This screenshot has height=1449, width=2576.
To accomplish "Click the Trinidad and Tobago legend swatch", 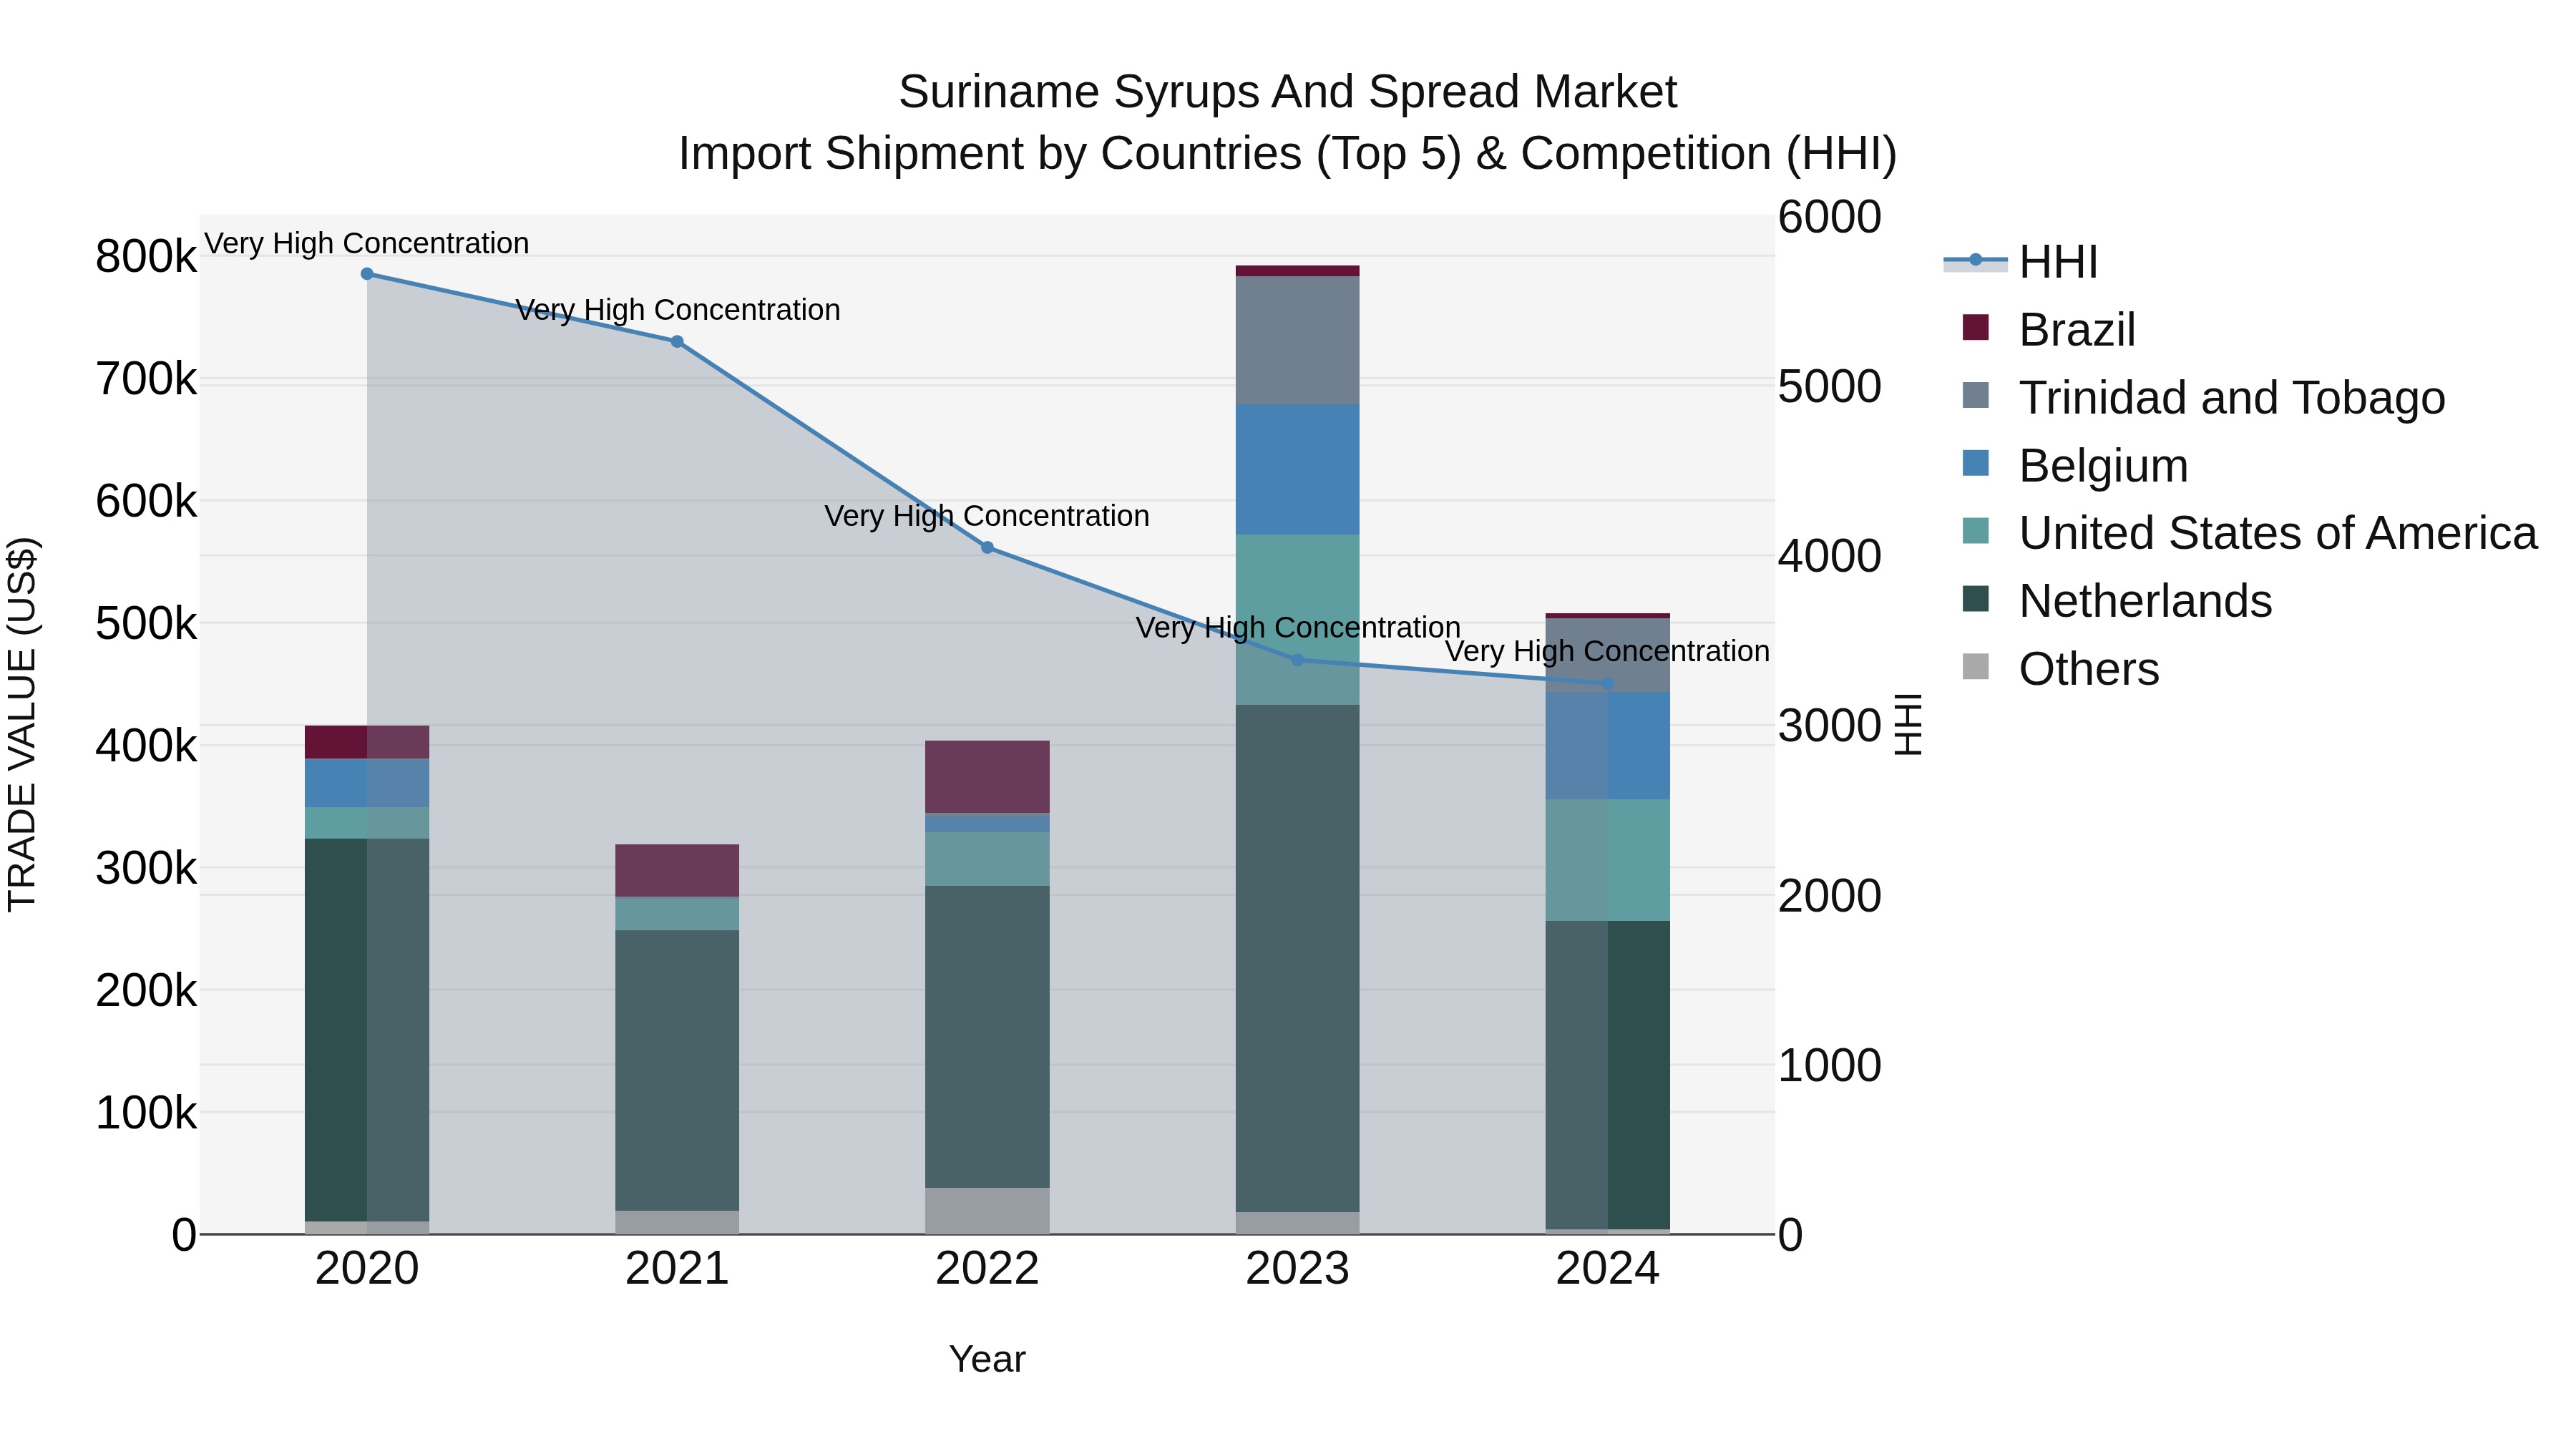I will pos(1975,395).
